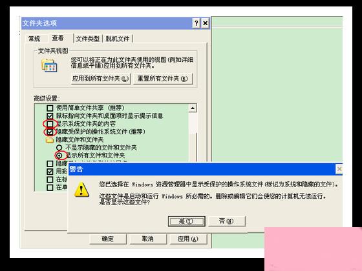
Task: Toggle 隐藏受保护的操作系统文件 checkbox
Action: pos(50,132)
